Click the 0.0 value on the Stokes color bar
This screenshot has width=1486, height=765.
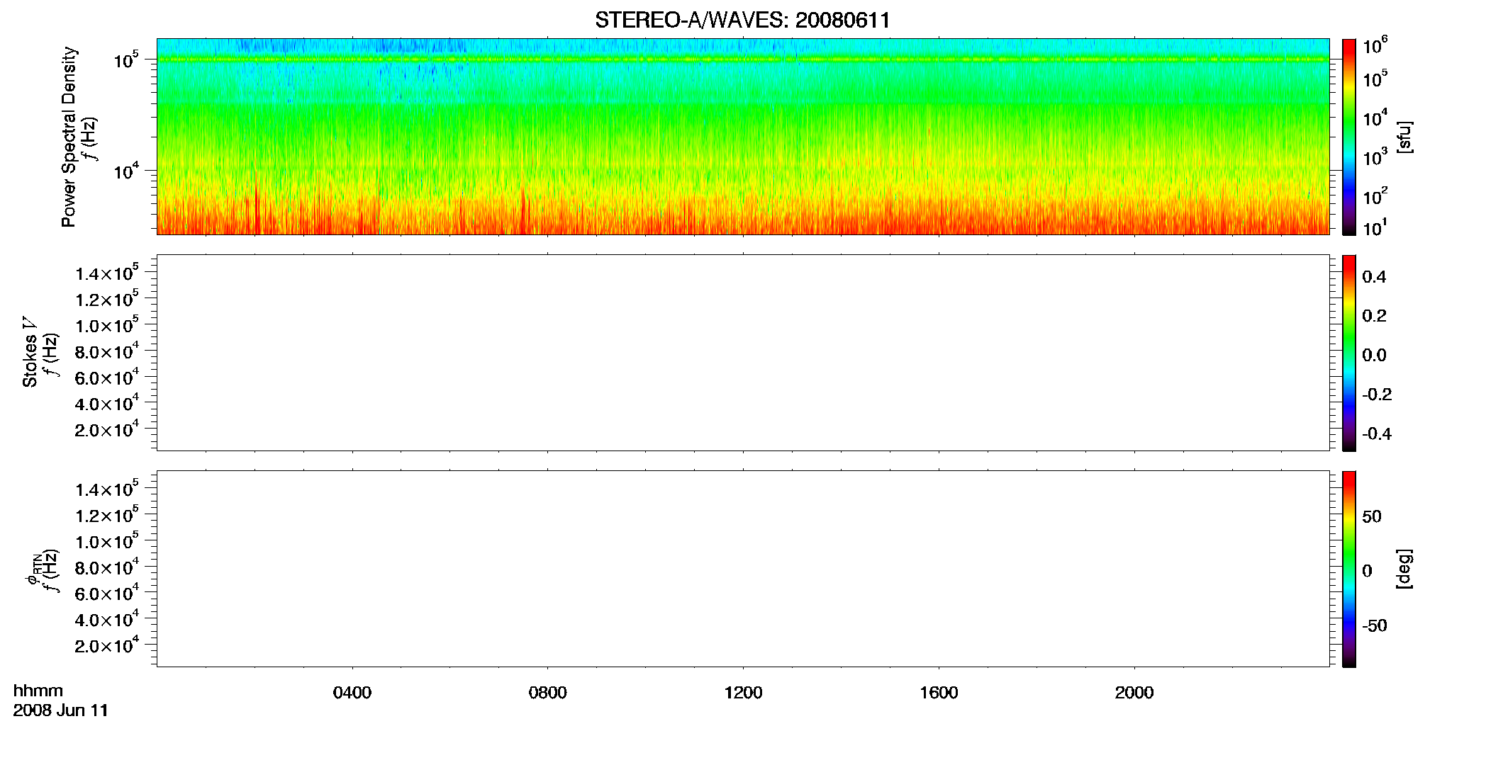click(1374, 356)
